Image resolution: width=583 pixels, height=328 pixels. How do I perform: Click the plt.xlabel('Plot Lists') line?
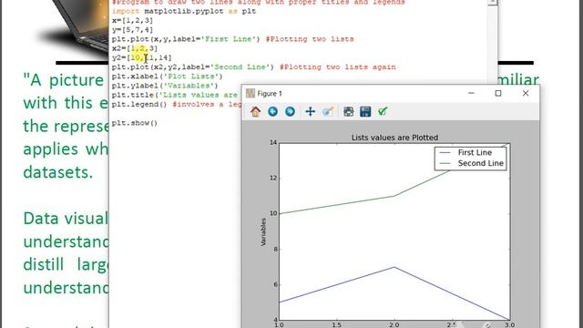[x=167, y=77]
